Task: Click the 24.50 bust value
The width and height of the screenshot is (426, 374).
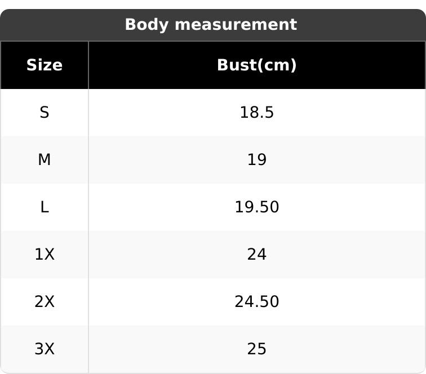Action: tap(256, 302)
